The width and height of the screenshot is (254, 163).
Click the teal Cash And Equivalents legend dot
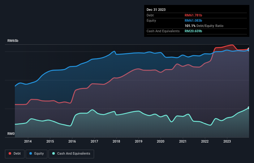54,153
